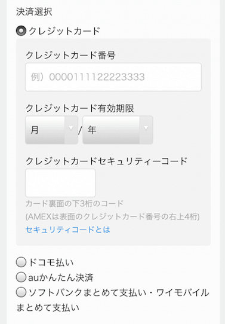
Task: Click the カード裏面の下3桁のコード hint text
Action: point(75,203)
